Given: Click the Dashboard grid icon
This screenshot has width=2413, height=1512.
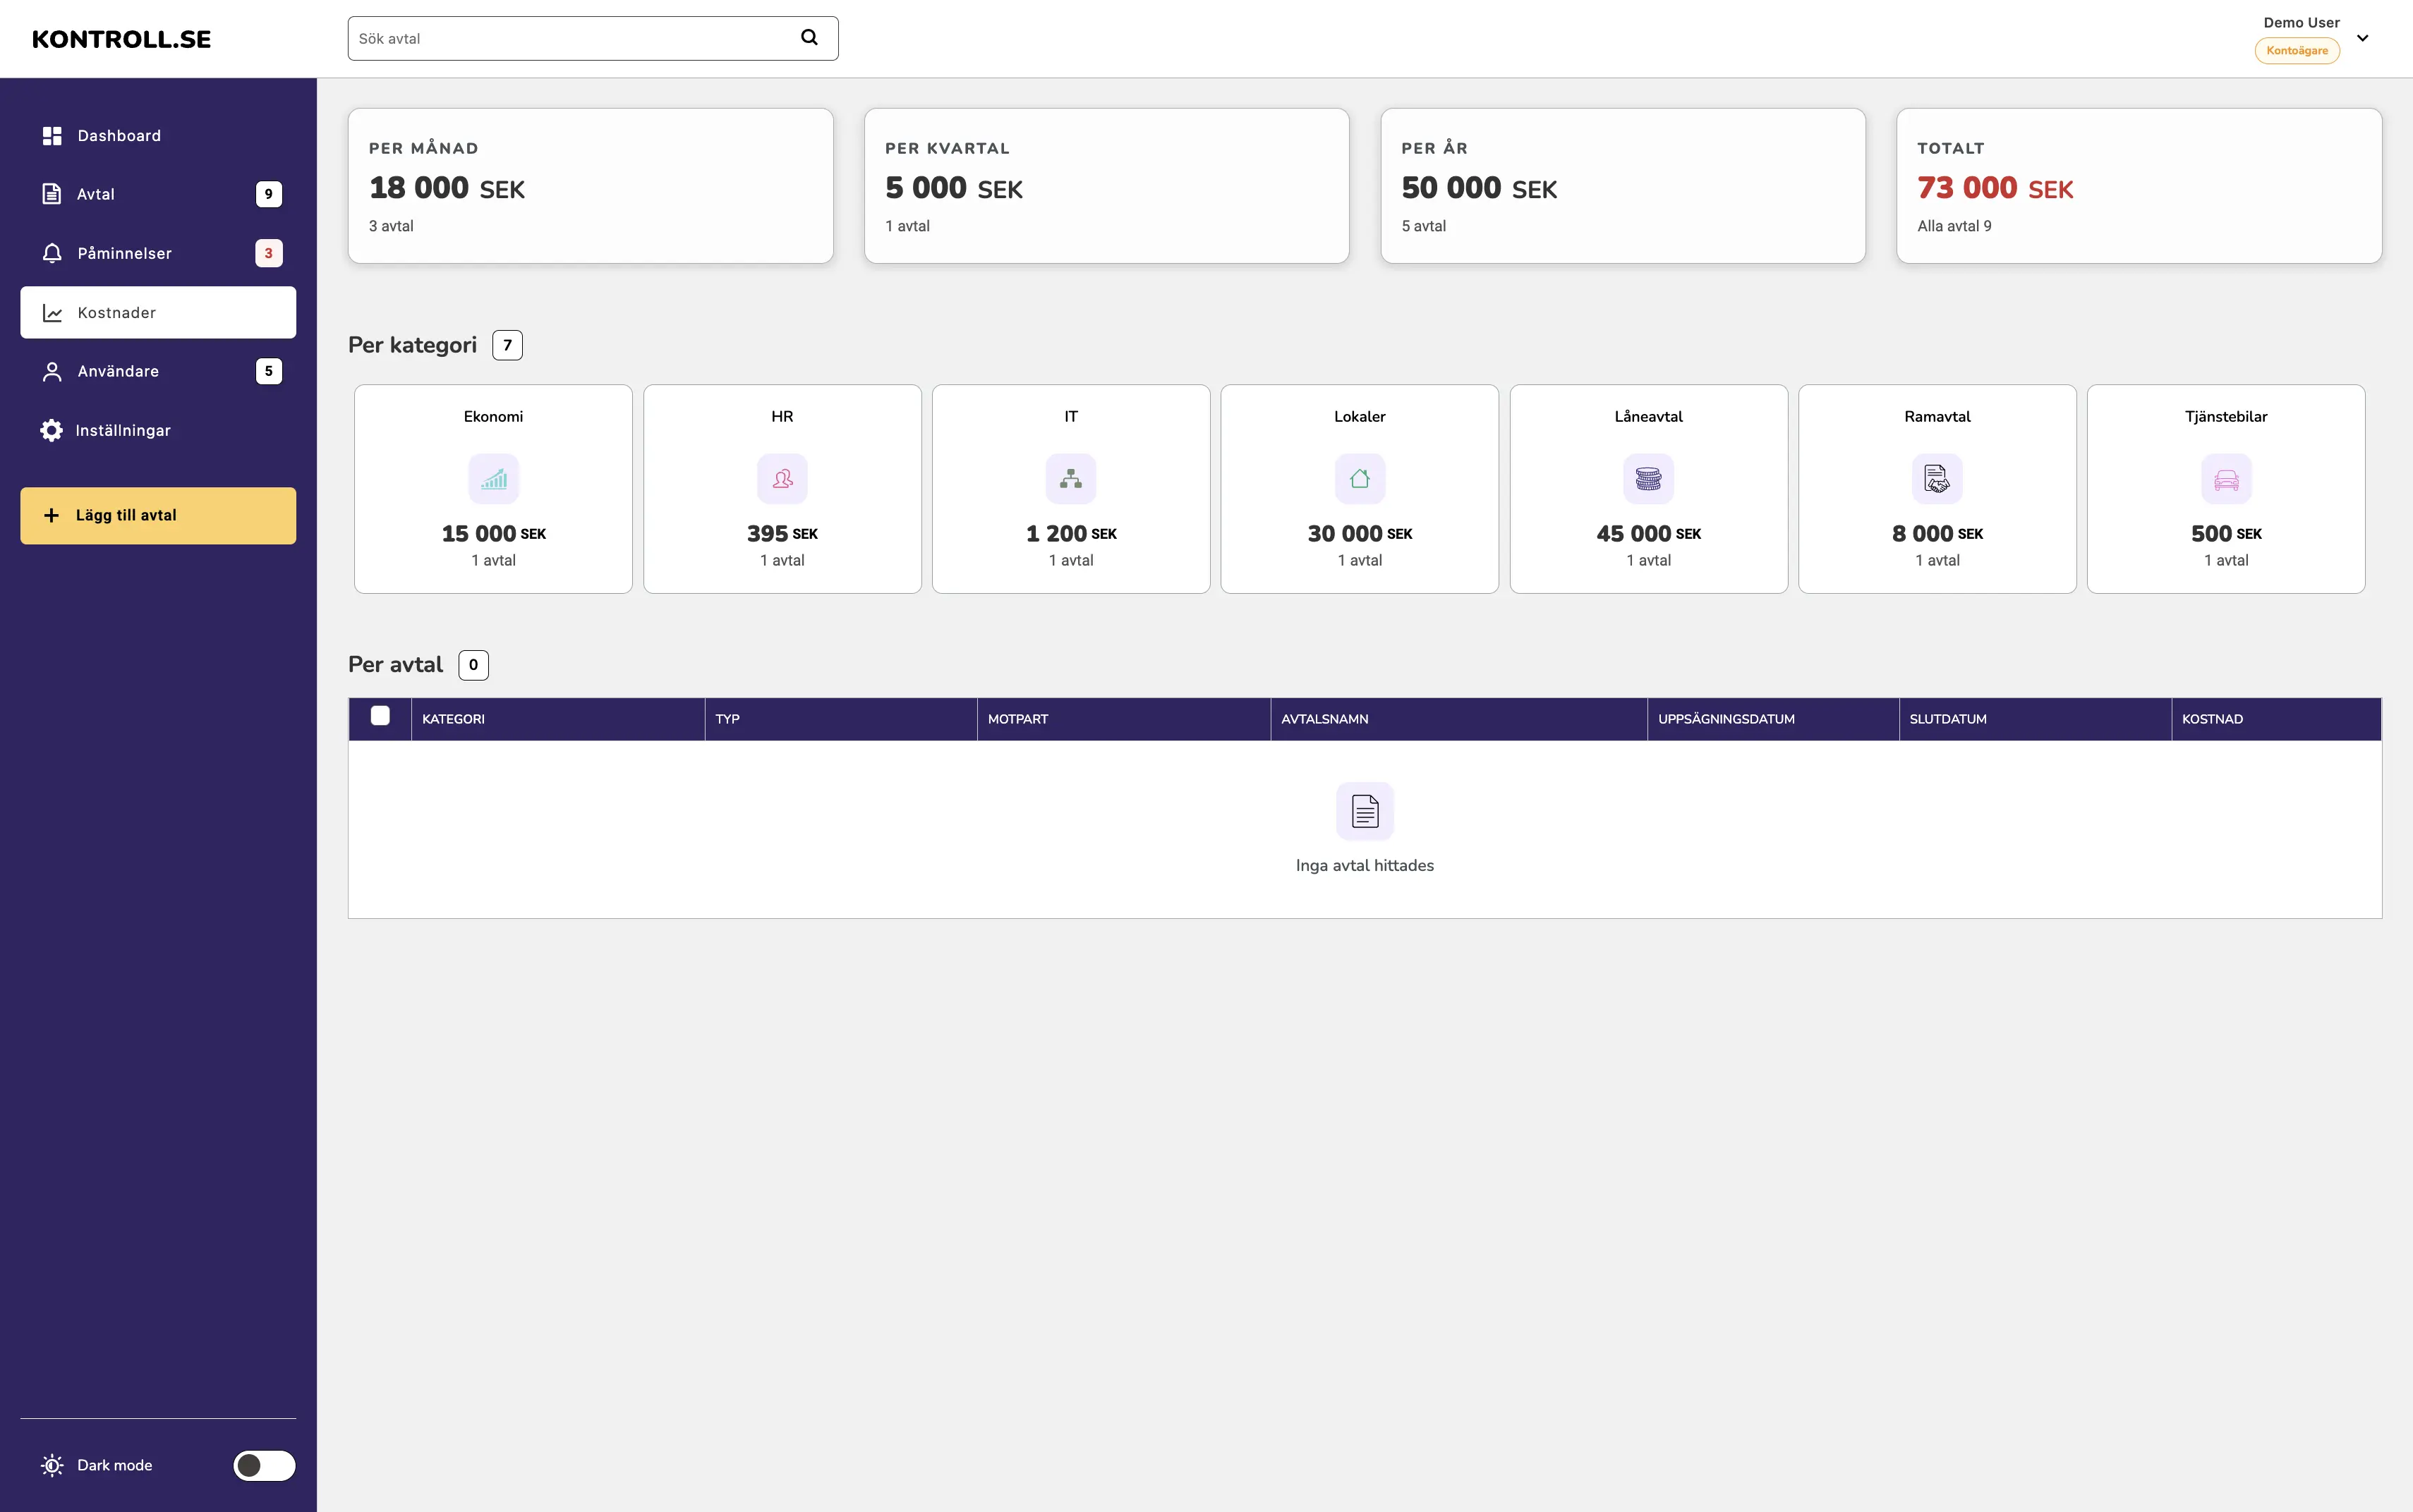Looking at the screenshot, I should tap(52, 136).
